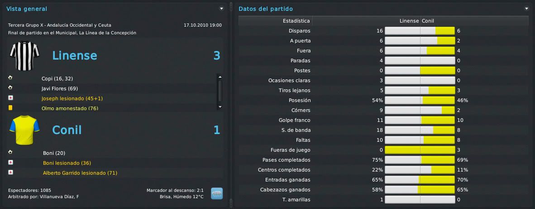This screenshot has width=535, height=209.
Task: Click the Linense striped shirt icon
Action: point(24,56)
